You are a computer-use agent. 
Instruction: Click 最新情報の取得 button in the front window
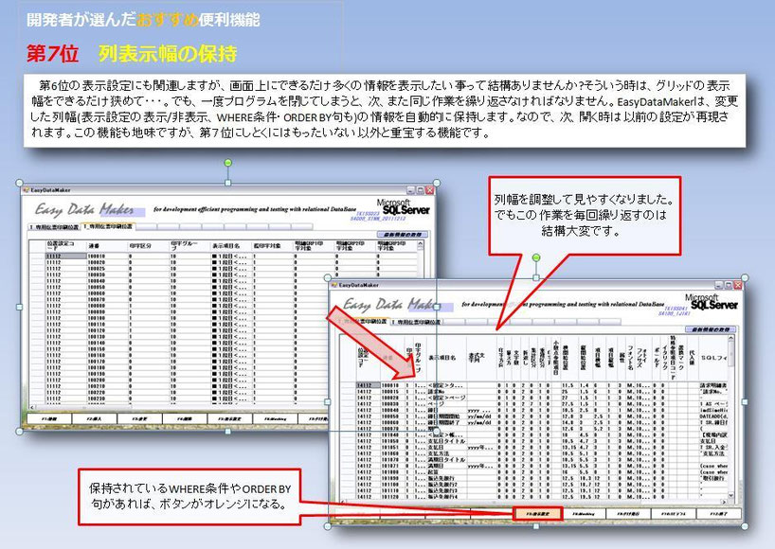[x=711, y=329]
